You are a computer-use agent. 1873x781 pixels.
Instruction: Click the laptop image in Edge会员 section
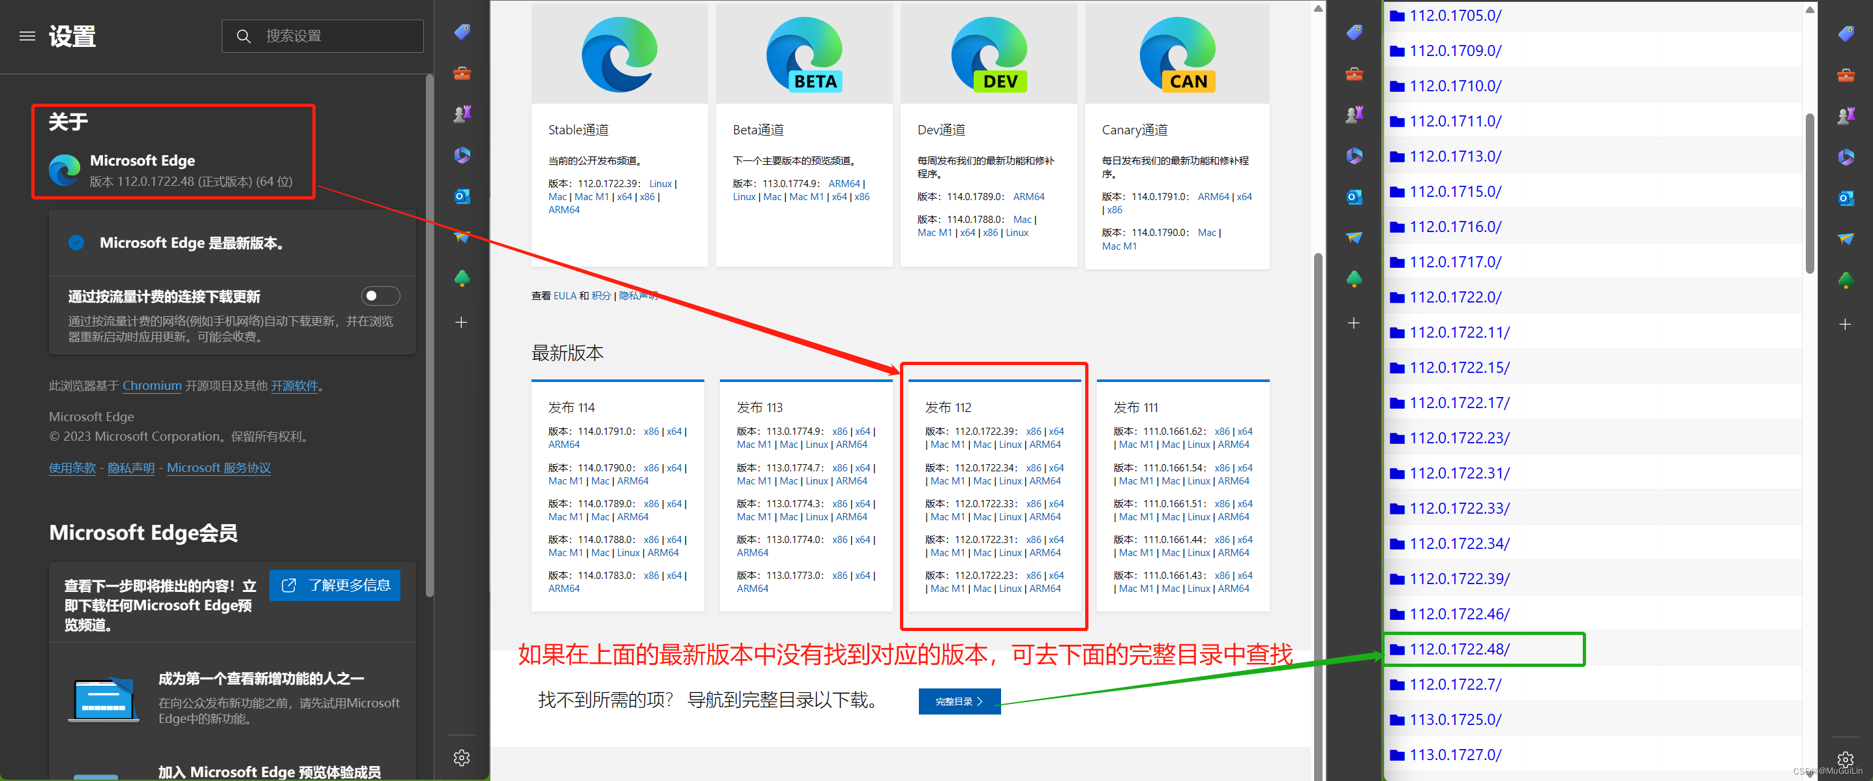[104, 699]
